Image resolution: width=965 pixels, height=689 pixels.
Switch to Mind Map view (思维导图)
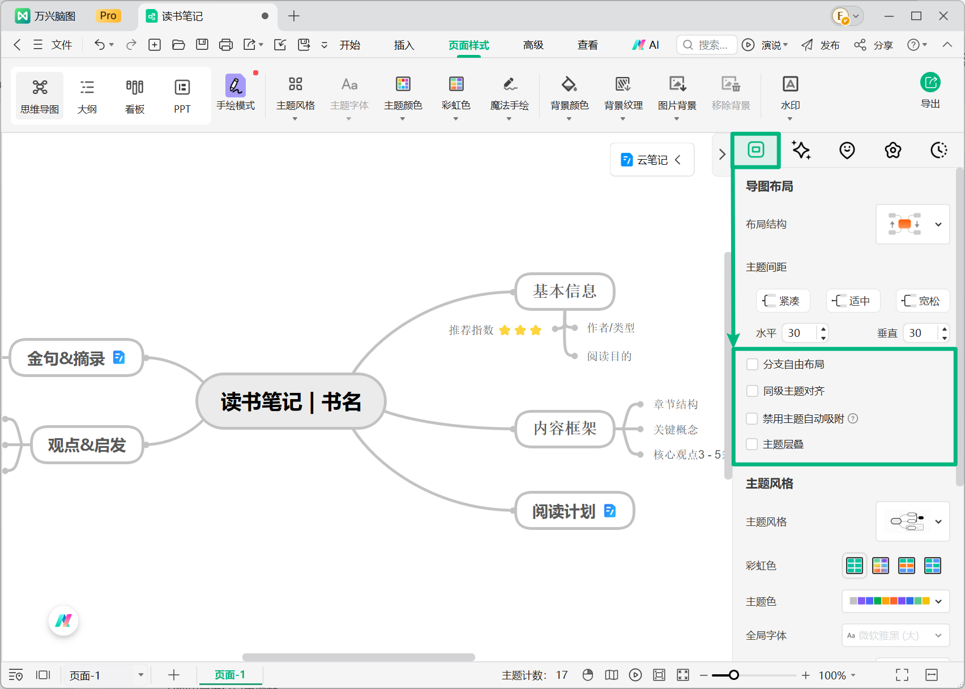40,96
